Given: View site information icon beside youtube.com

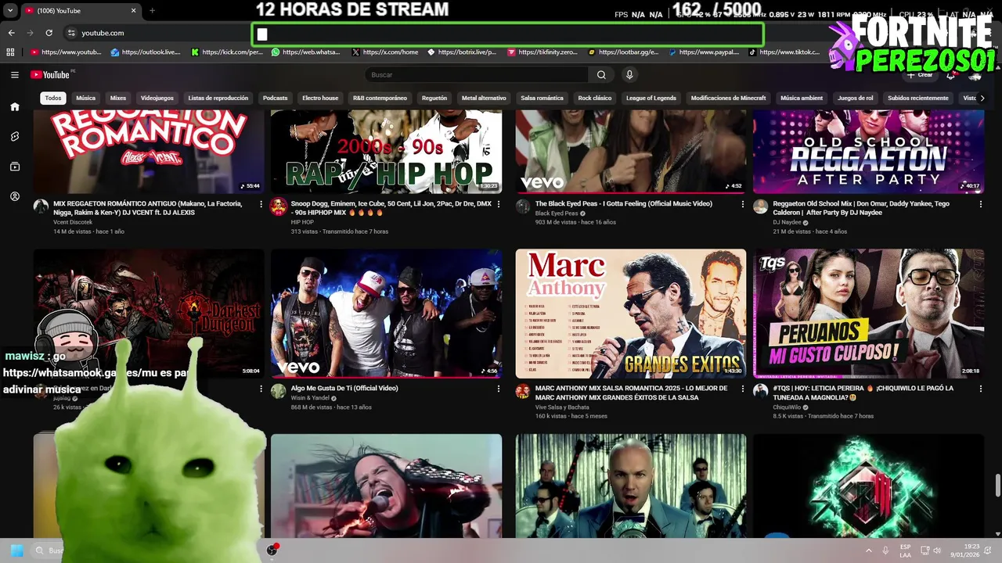Looking at the screenshot, I should (71, 33).
